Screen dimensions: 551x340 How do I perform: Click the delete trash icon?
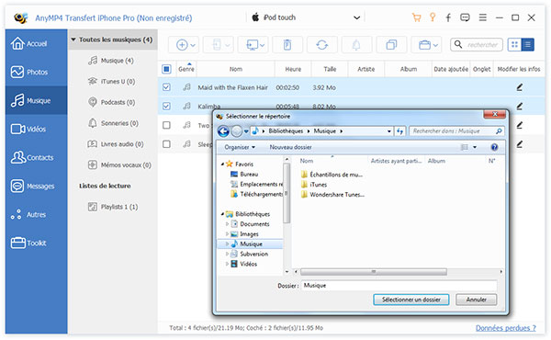(x=287, y=45)
